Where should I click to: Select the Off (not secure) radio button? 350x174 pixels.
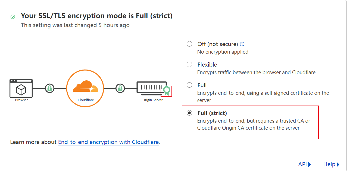pyautogui.click(x=189, y=44)
